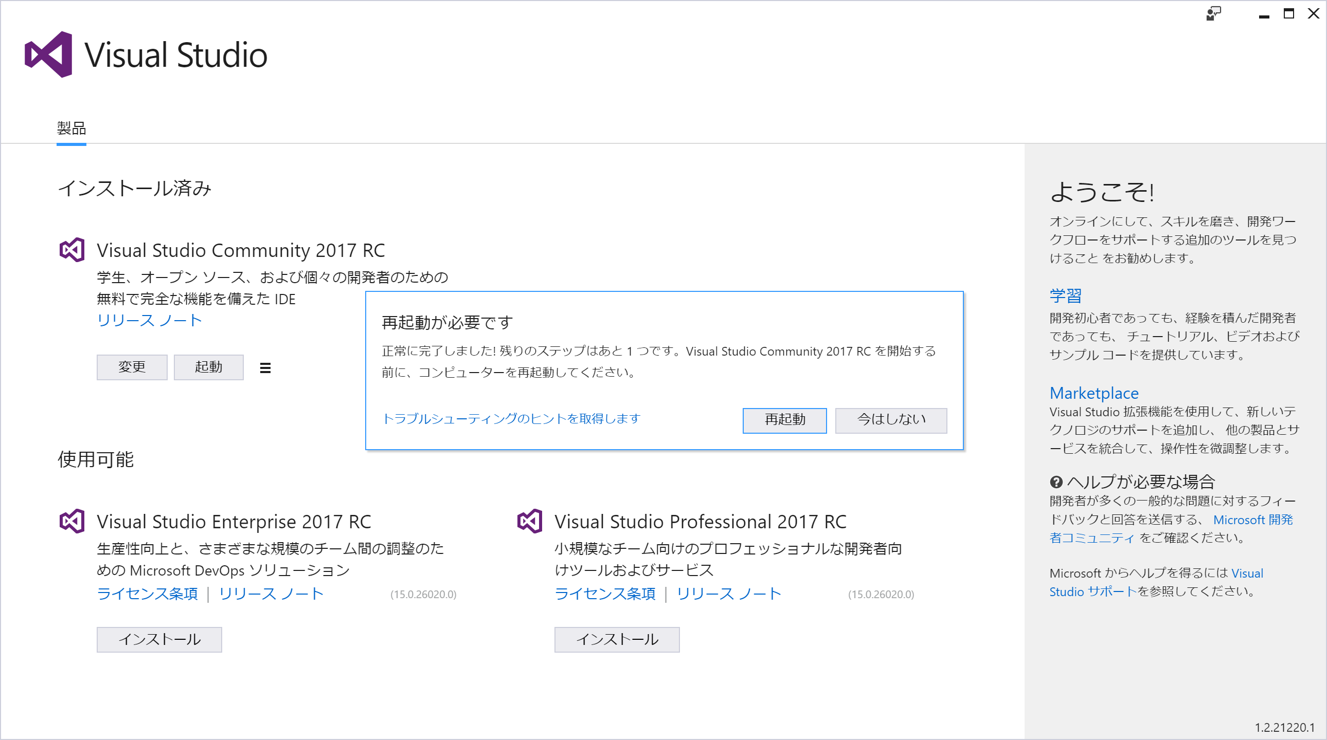Install Visual Studio Enterprise 2017 RC

(x=159, y=639)
